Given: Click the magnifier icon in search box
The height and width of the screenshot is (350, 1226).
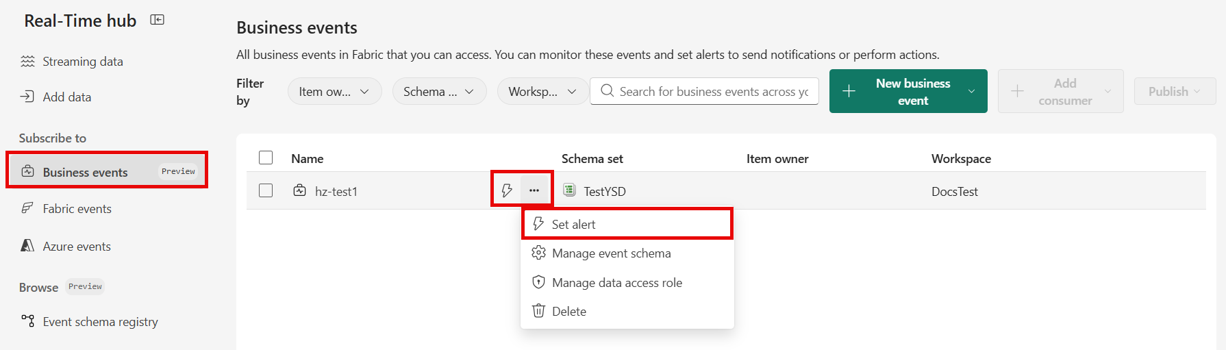Looking at the screenshot, I should click(x=607, y=90).
